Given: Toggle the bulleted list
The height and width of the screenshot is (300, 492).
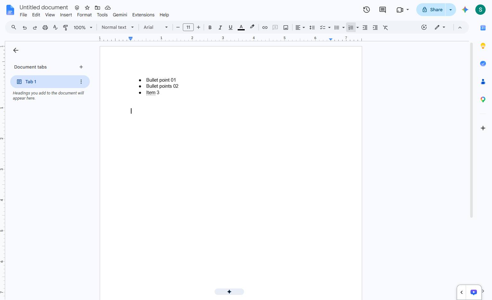Looking at the screenshot, I should [x=337, y=28].
